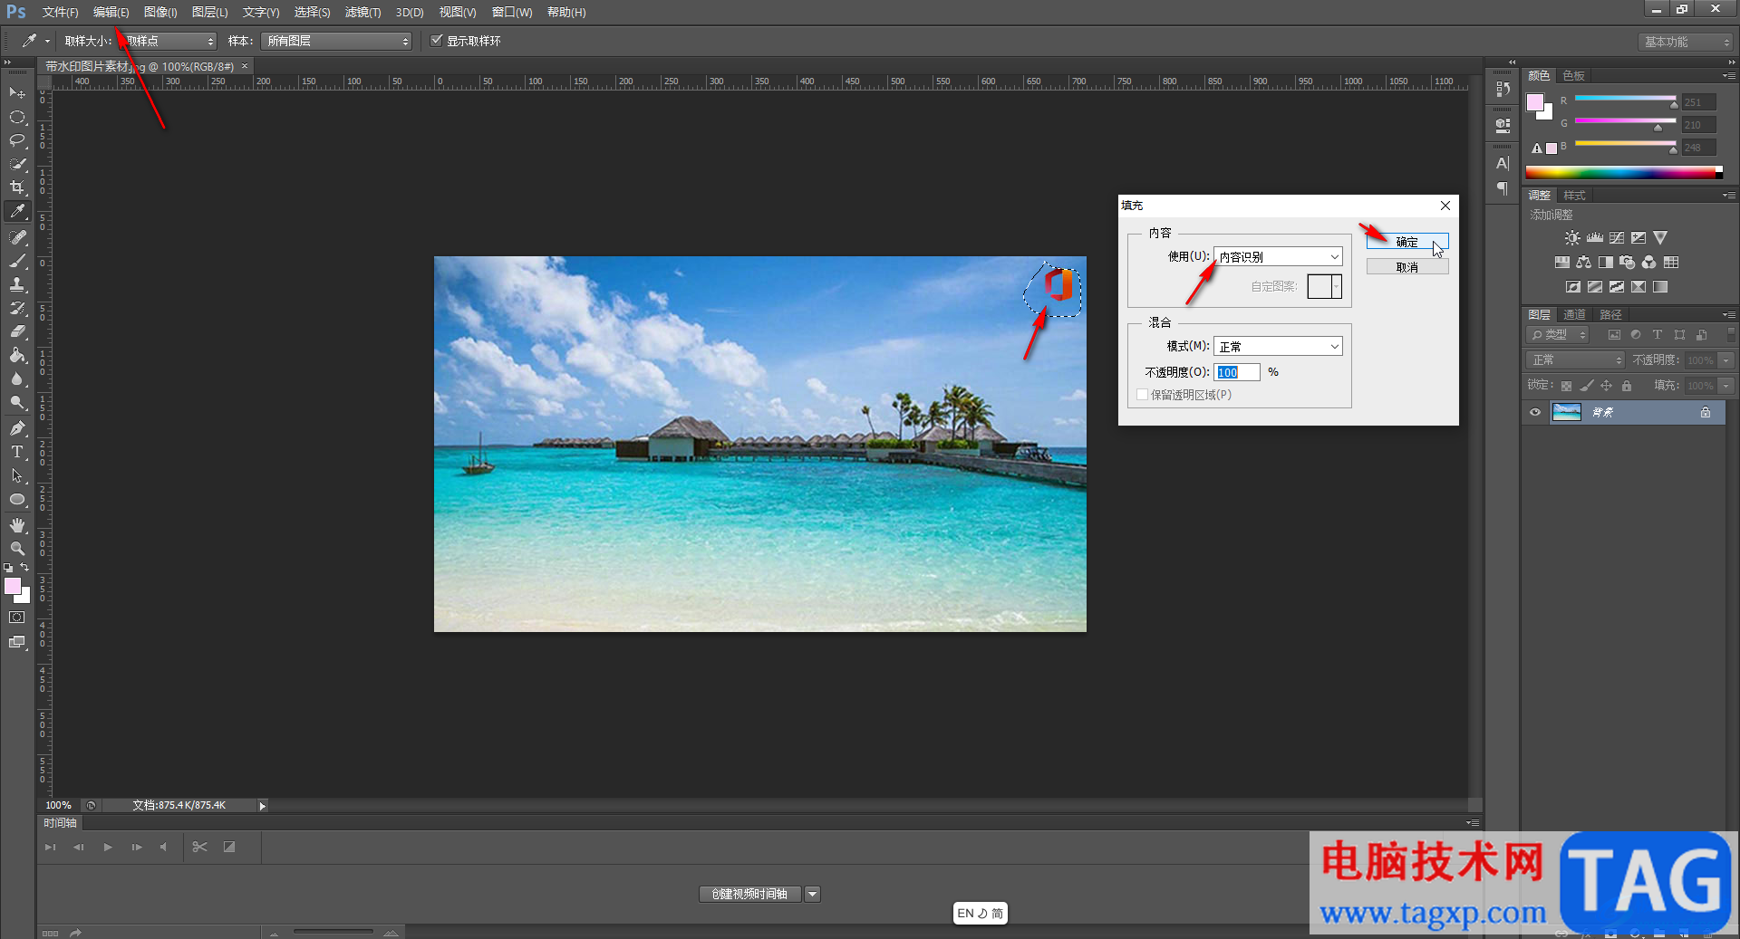The image size is (1740, 939).
Task: Select the Zoom tool in toolbar
Action: tap(17, 549)
